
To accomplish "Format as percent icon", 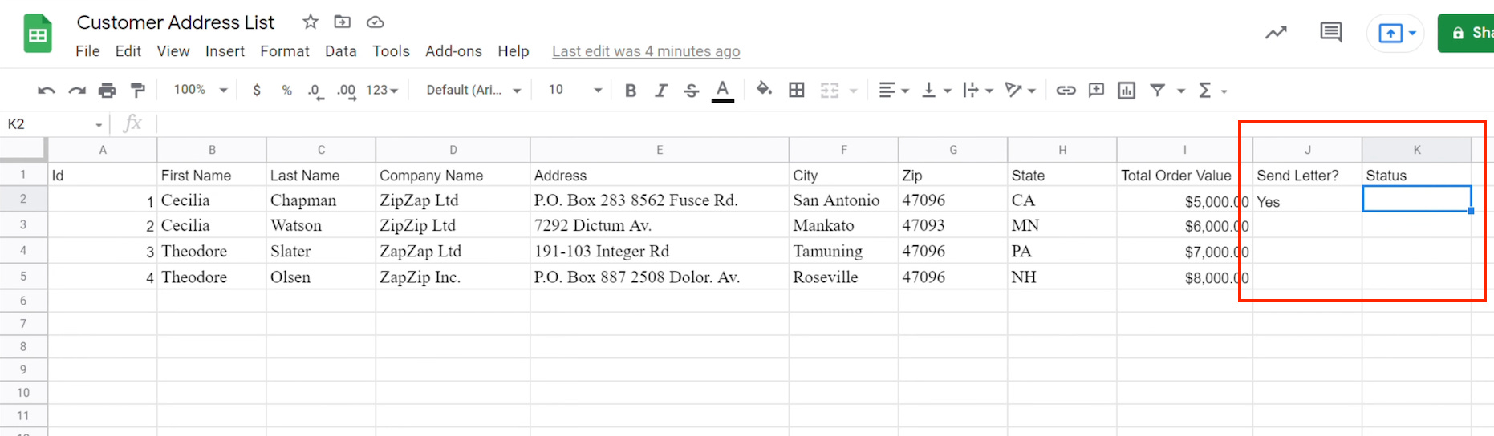I will pos(286,91).
